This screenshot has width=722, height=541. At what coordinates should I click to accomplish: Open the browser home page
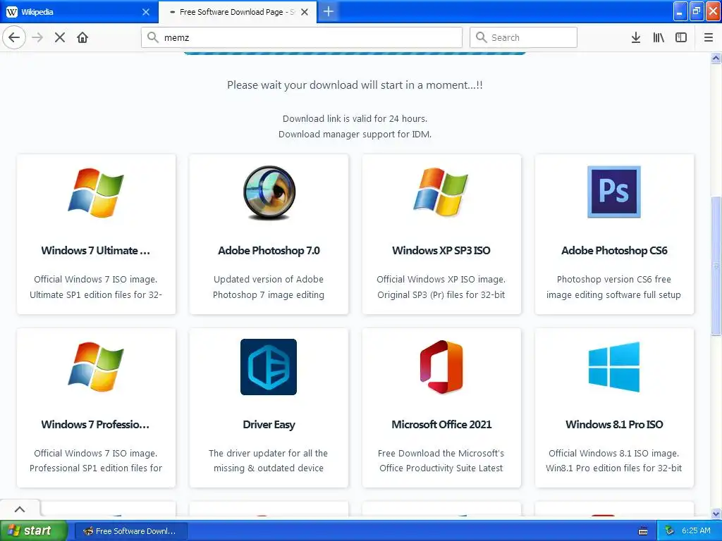pos(82,37)
